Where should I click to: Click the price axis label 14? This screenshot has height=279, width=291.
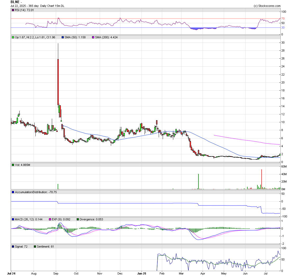coord(283,106)
